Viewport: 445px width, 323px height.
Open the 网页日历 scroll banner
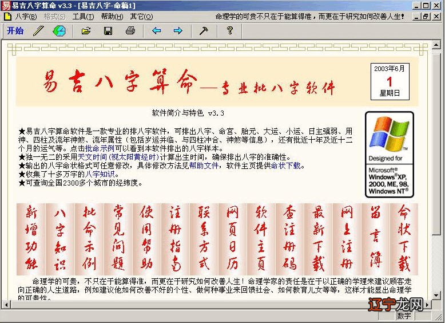232,239
